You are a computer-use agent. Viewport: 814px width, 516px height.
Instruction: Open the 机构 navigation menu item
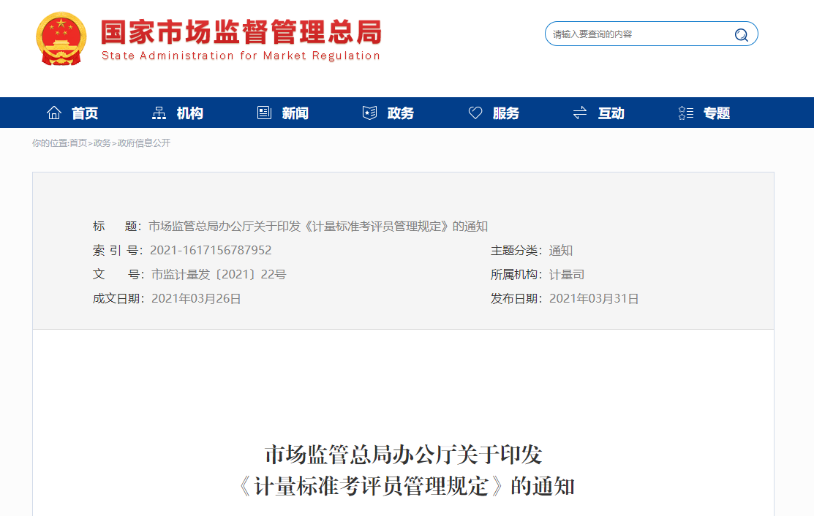[190, 113]
